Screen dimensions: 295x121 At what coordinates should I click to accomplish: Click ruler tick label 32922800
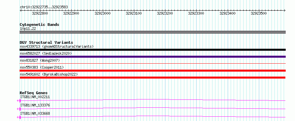tap(40, 13)
